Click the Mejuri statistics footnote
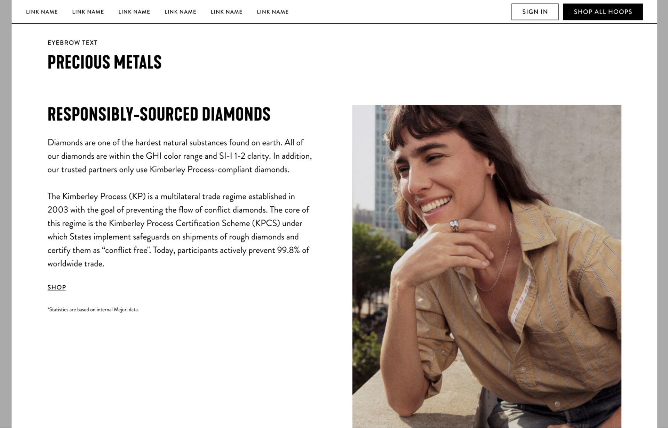The height and width of the screenshot is (428, 668). pos(93,310)
